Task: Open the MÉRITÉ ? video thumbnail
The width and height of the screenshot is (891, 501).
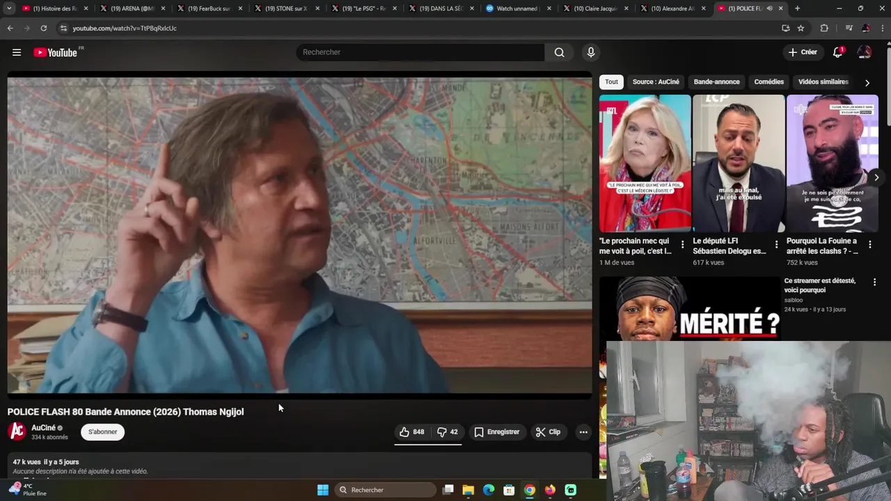Action: point(689,309)
